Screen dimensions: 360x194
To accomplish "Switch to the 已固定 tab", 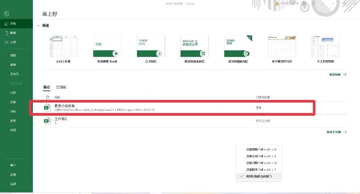I will pos(61,87).
